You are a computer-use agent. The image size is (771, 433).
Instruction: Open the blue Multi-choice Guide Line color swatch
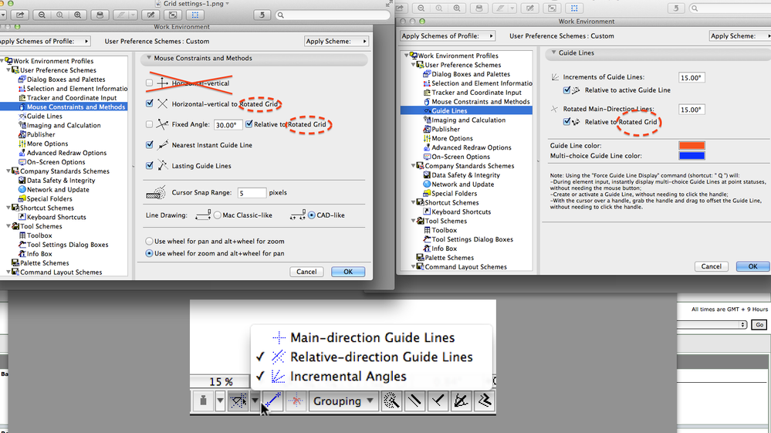[x=692, y=156]
